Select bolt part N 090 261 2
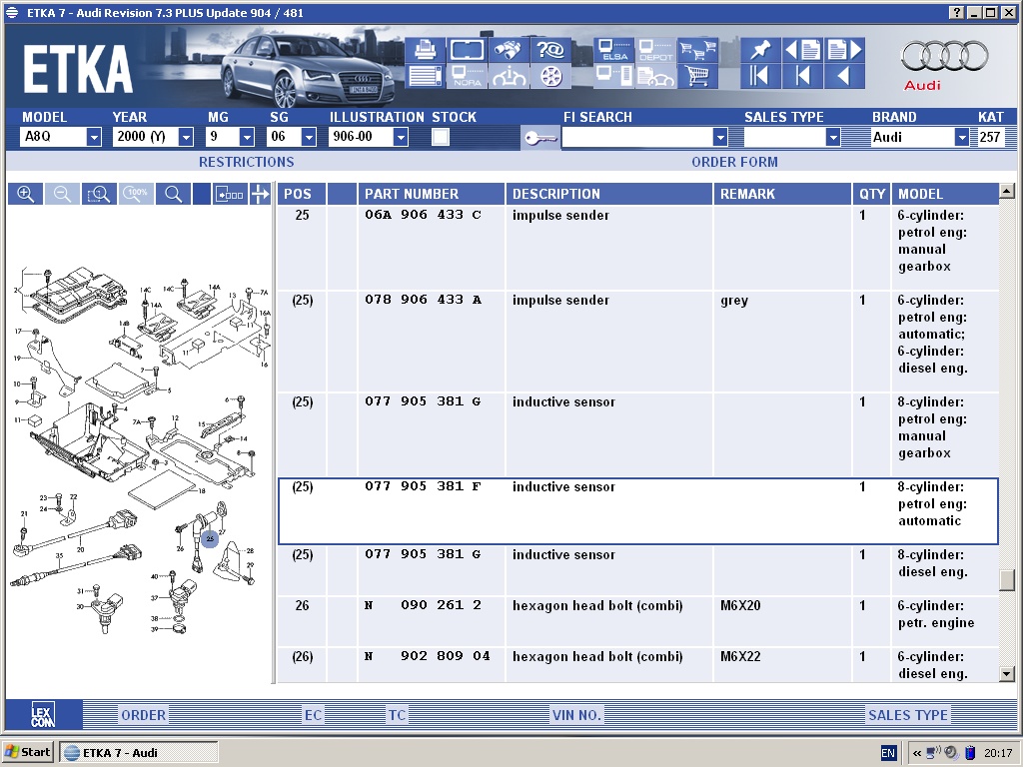Image resolution: width=1023 pixels, height=767 pixels. 423,604
